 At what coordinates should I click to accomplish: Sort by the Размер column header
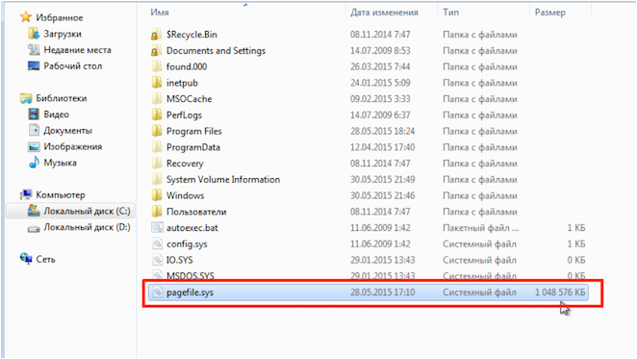(x=549, y=13)
